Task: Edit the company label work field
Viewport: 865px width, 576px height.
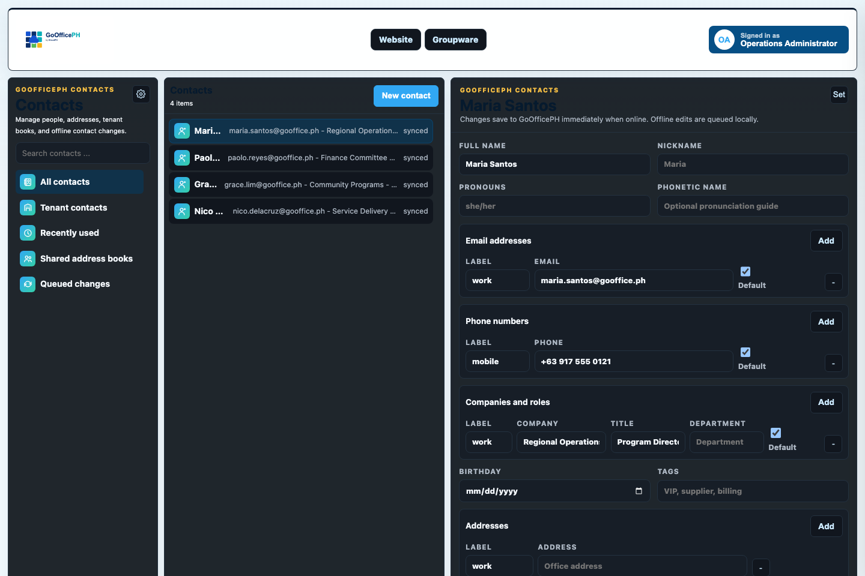Action: [x=489, y=442]
